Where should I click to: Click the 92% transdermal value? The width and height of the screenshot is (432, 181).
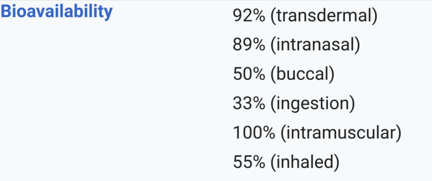click(x=249, y=16)
